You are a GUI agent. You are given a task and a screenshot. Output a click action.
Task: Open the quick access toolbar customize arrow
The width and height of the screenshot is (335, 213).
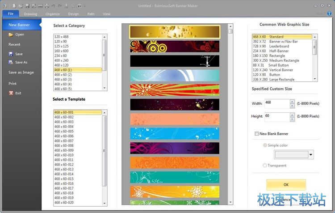click(84, 6)
